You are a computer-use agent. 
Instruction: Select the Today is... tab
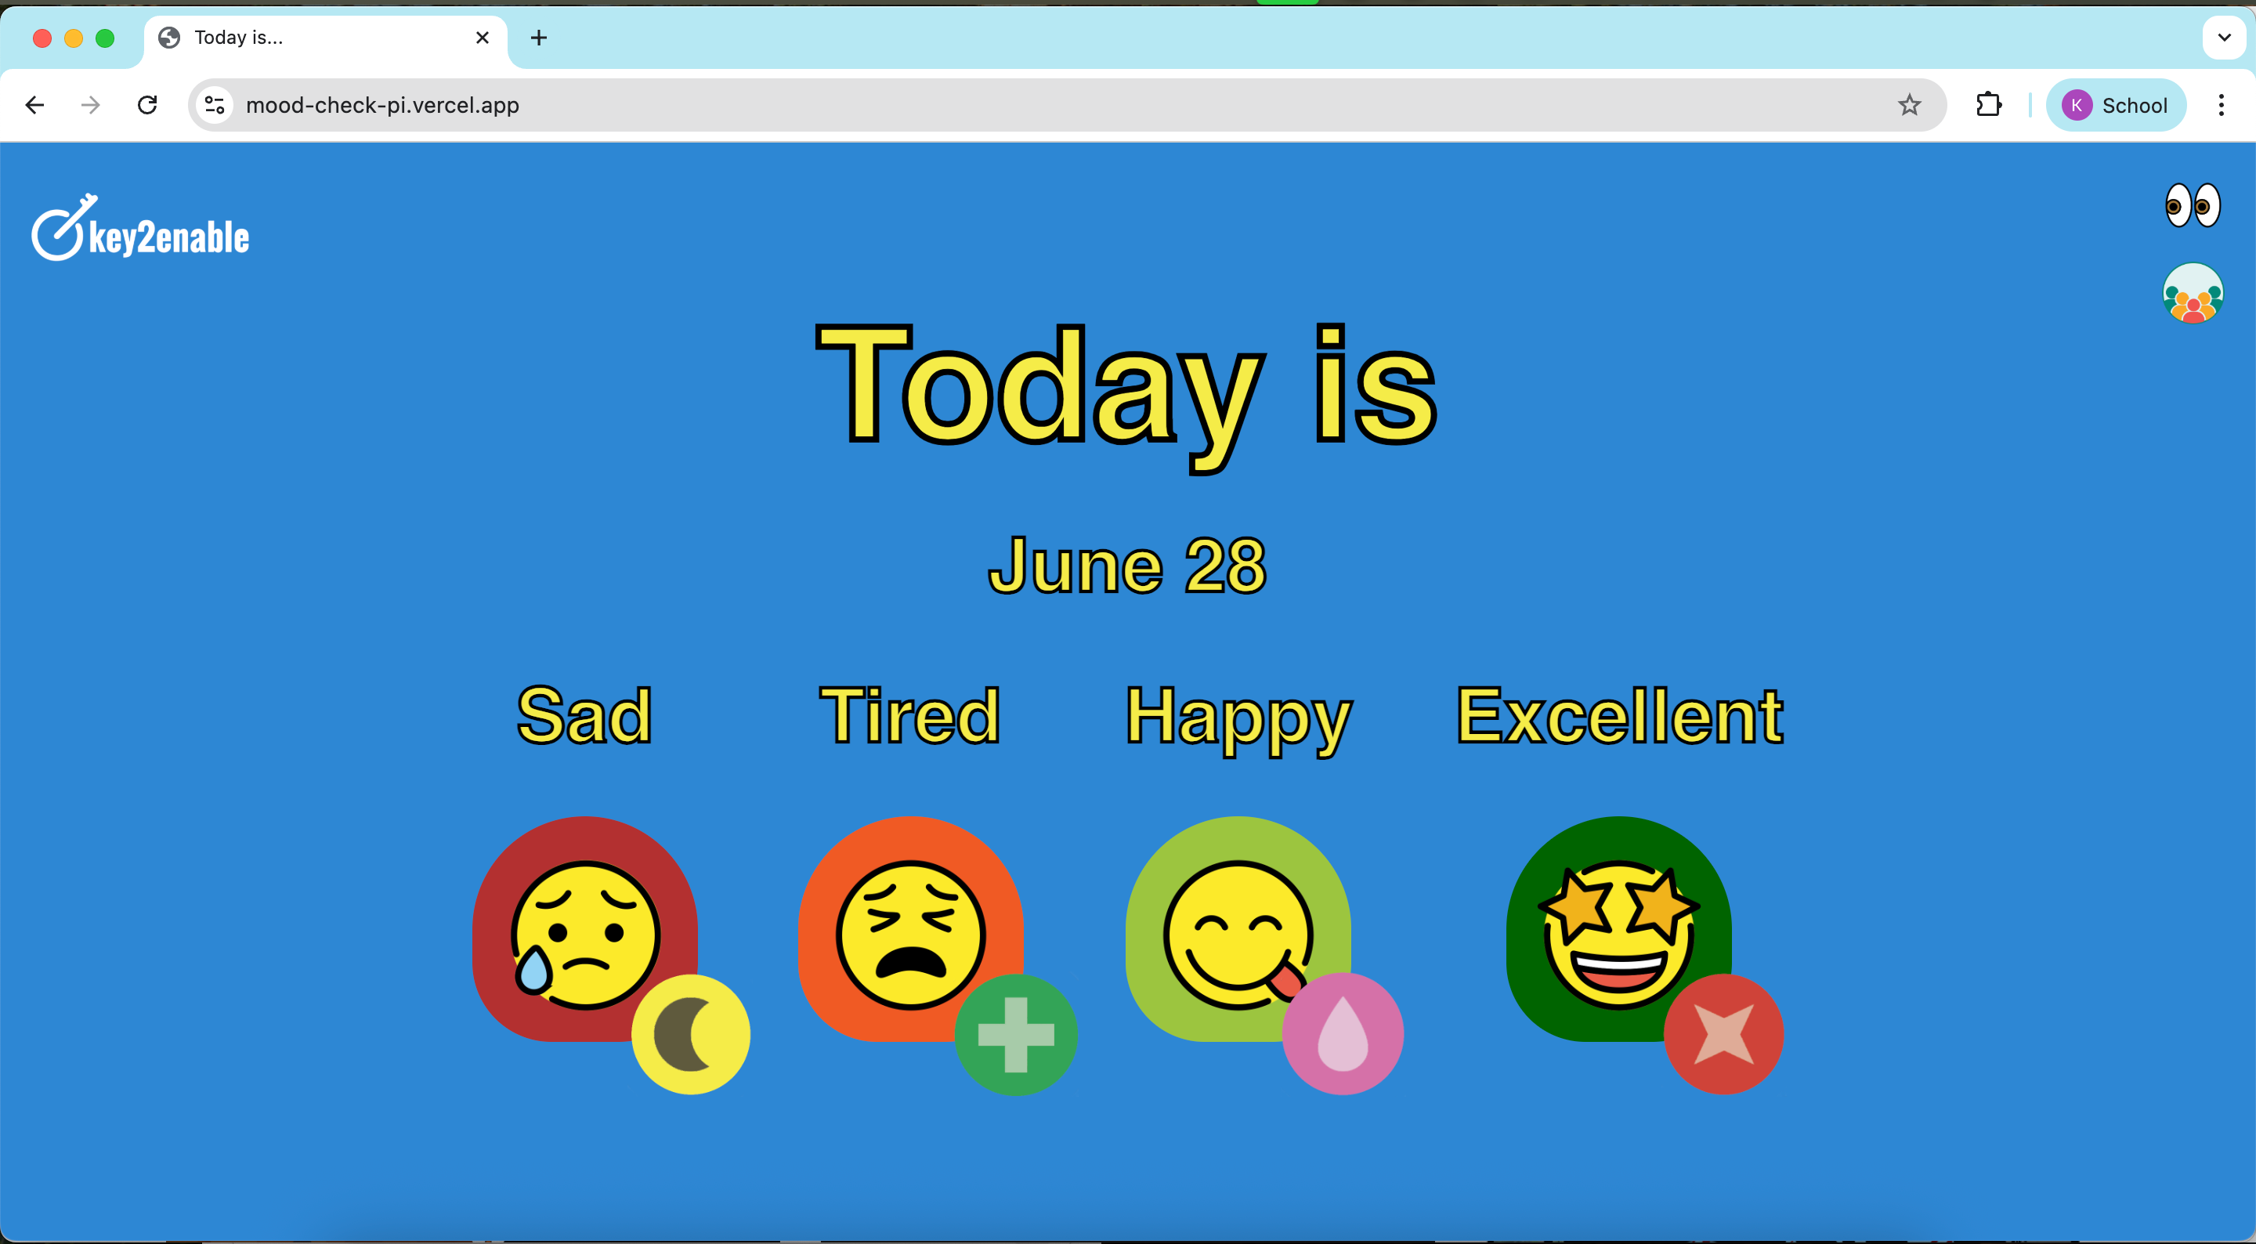(326, 38)
